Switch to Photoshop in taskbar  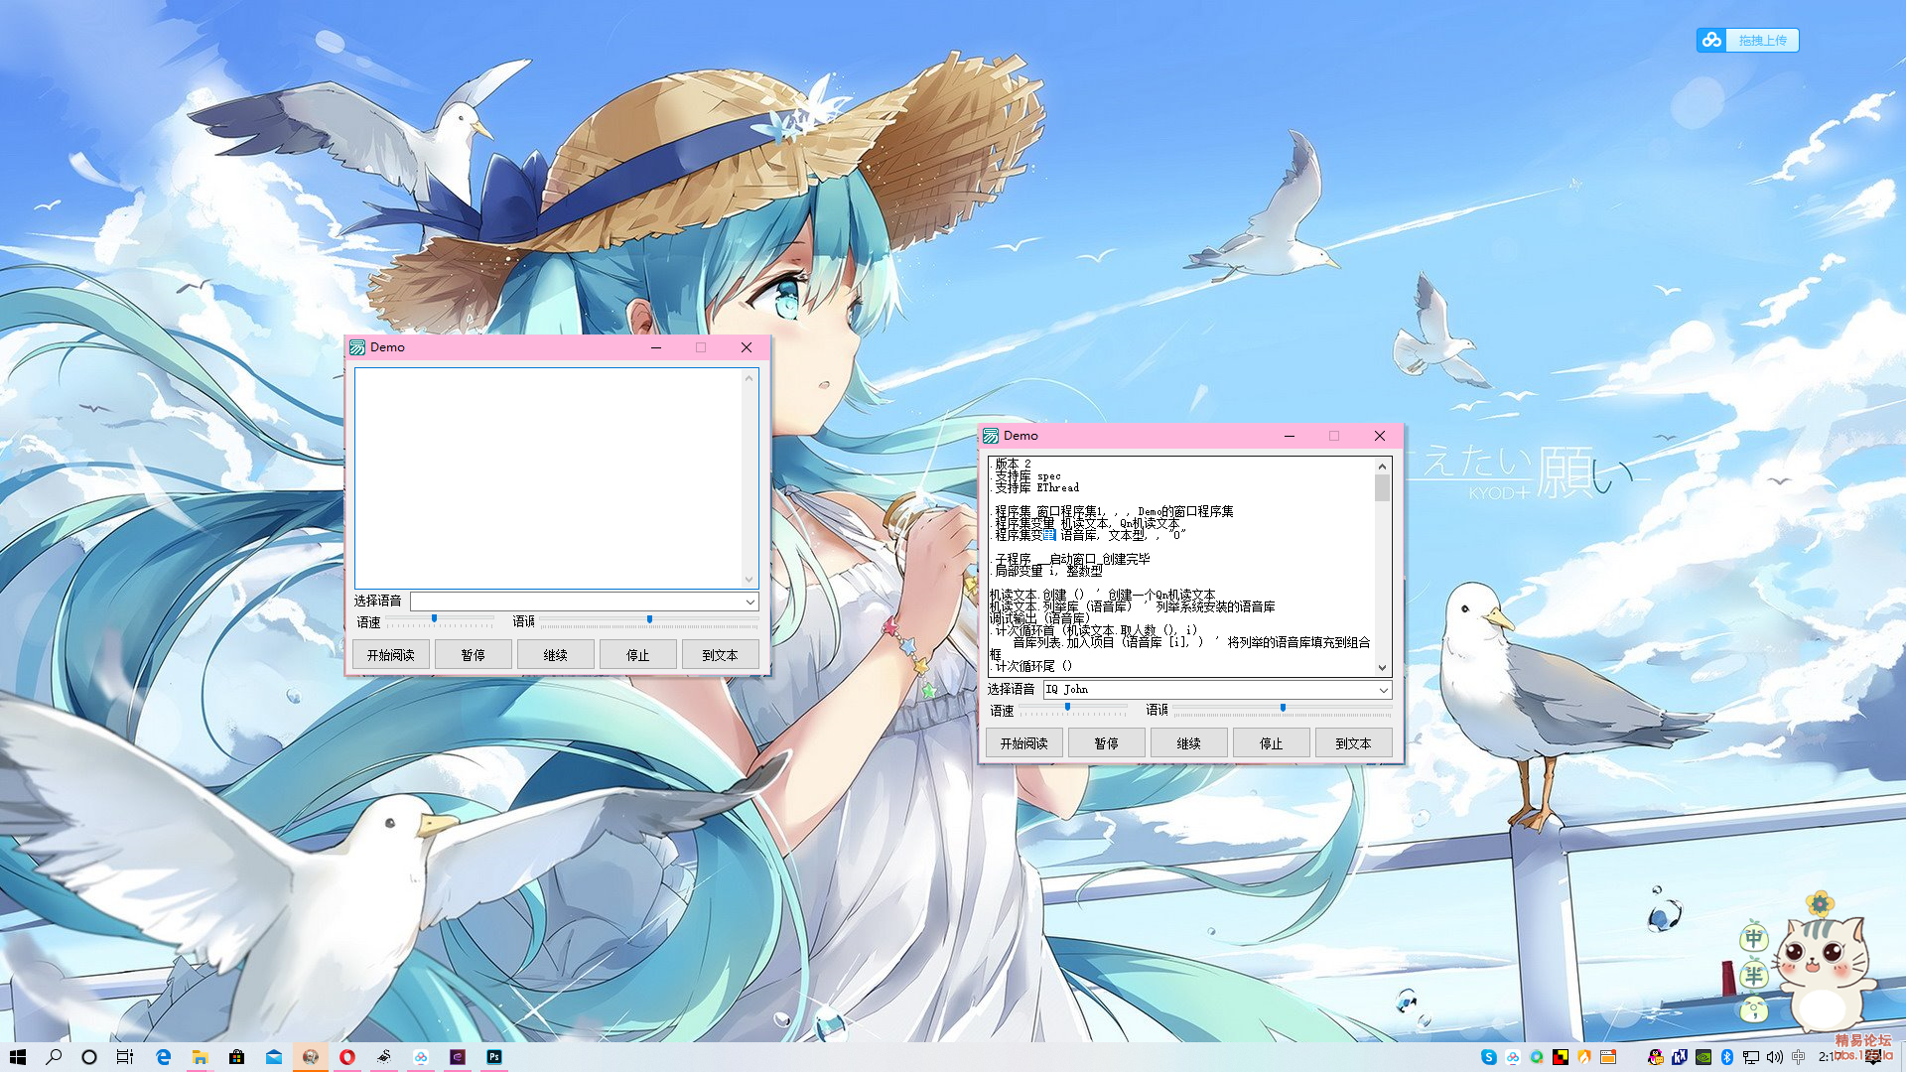pos(494,1057)
